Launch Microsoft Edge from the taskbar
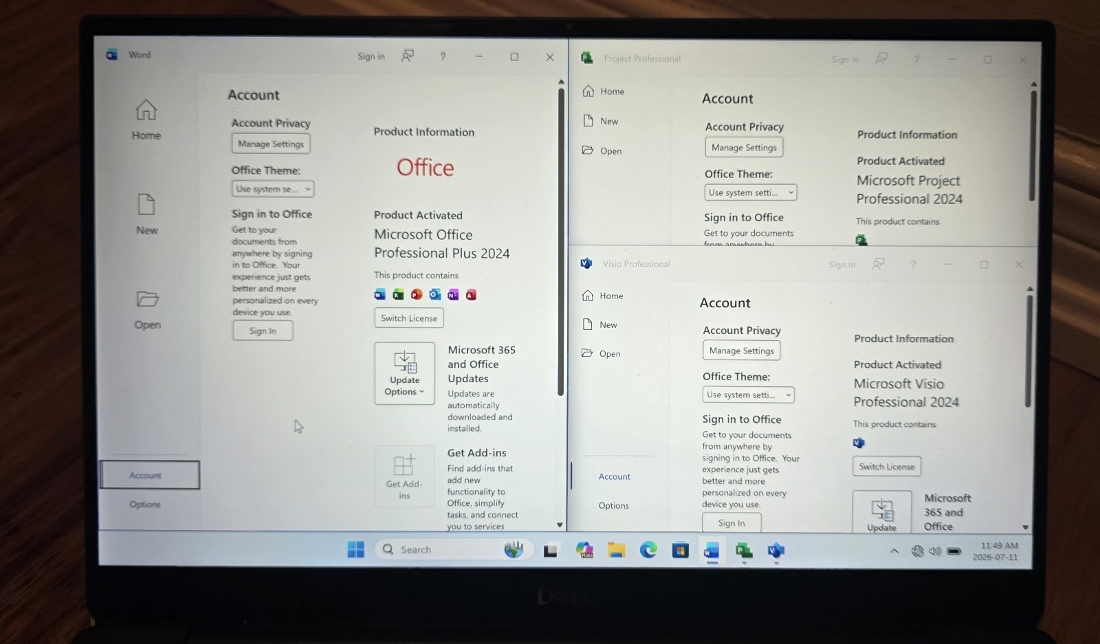1100x644 pixels. (648, 550)
